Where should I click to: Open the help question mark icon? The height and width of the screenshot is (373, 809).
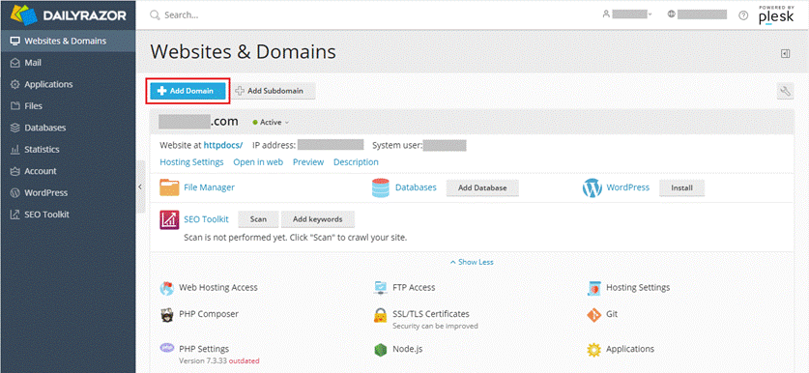pos(743,14)
